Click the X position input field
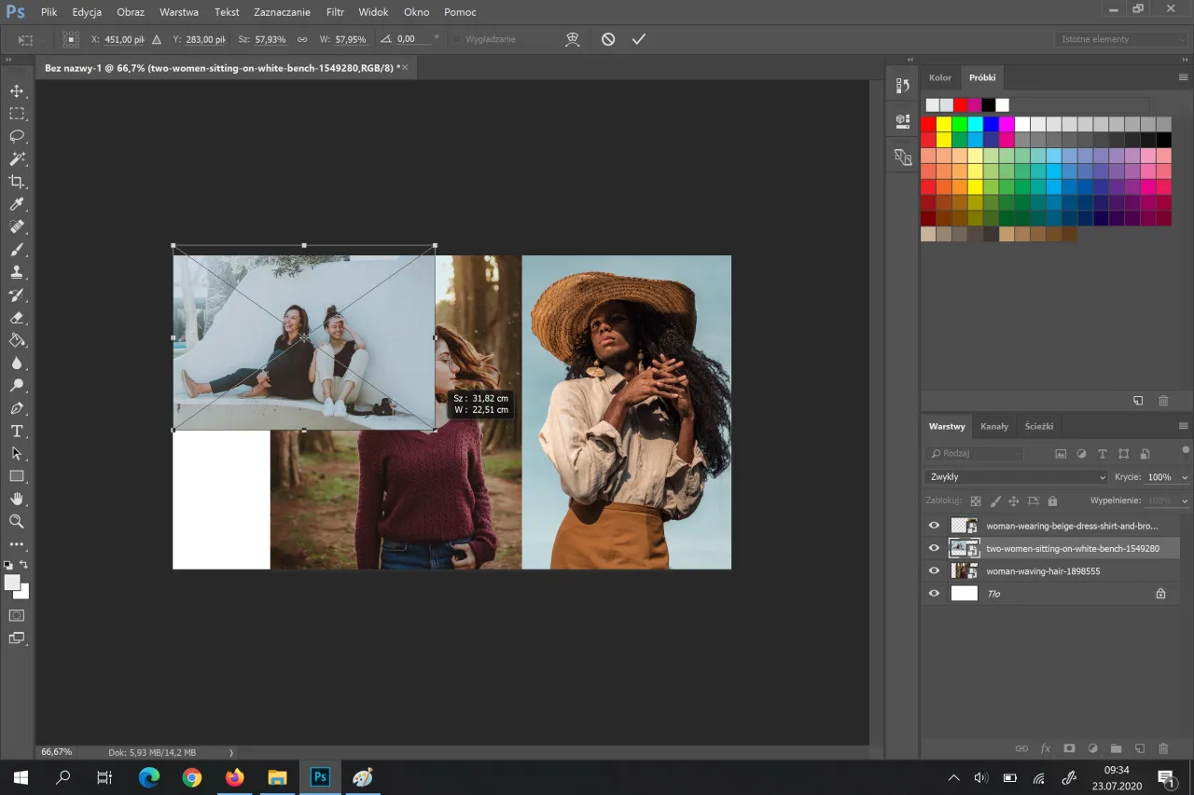 [125, 39]
